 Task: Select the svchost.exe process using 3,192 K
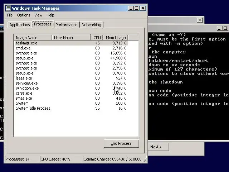pos(71,63)
